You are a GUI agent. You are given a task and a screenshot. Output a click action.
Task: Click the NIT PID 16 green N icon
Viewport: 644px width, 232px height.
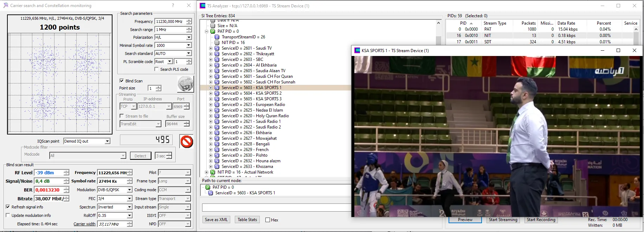coord(213,172)
